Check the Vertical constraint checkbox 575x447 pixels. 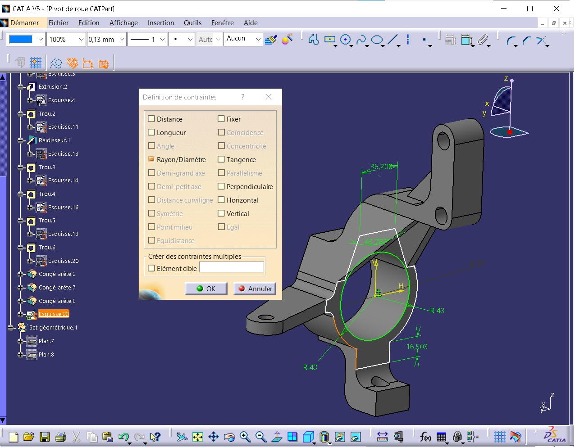(x=221, y=213)
